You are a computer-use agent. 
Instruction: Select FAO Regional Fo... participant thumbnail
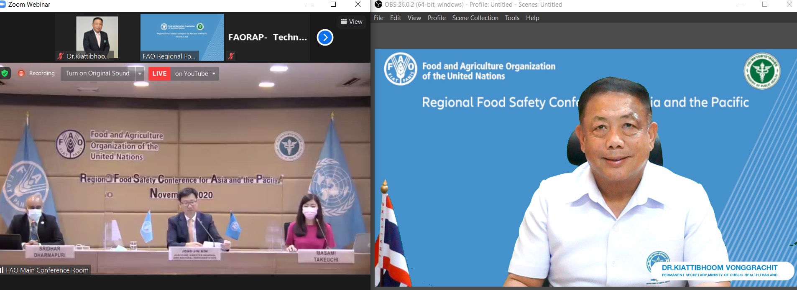click(x=182, y=38)
